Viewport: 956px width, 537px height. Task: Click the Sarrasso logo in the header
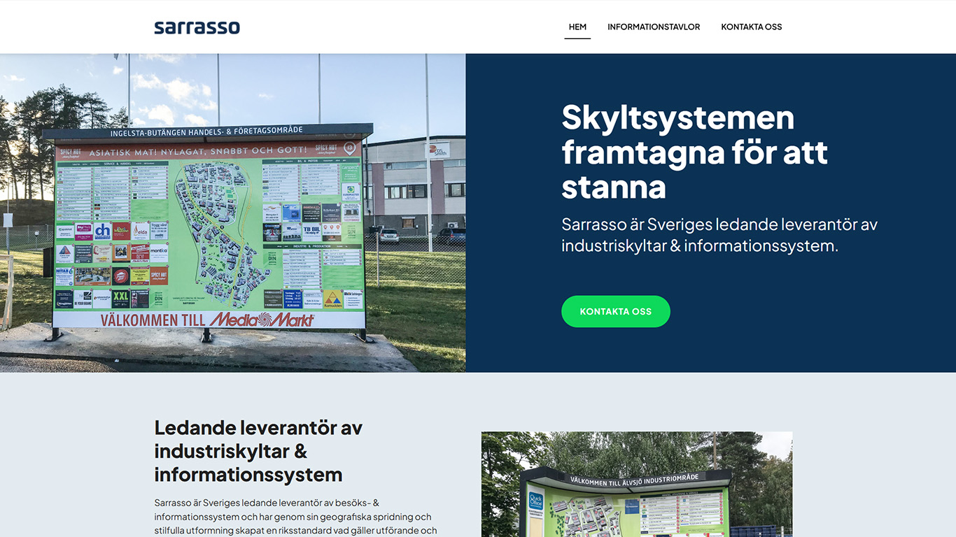click(197, 27)
